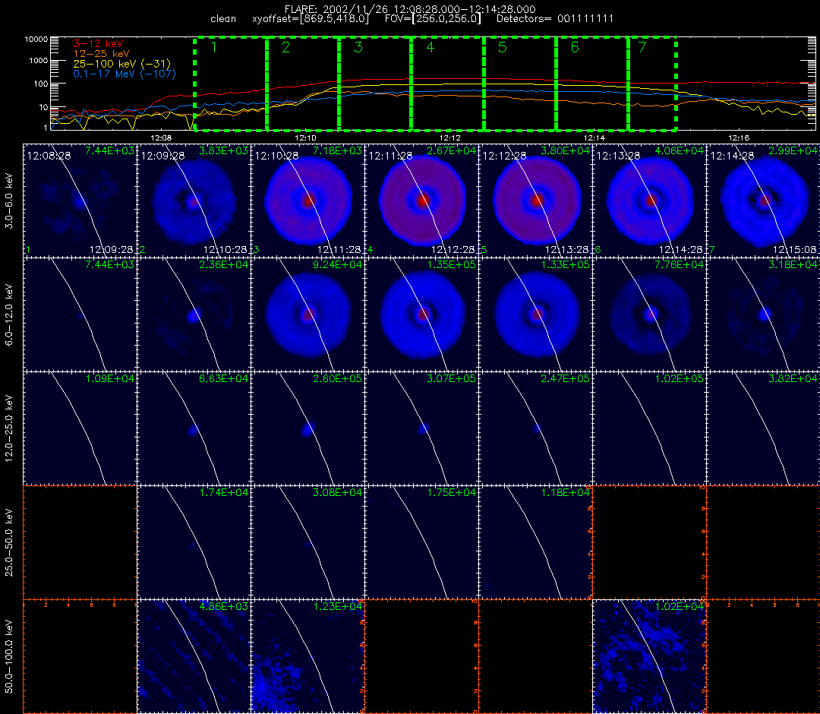
Task: Click the '3.0-6.0 keV' row label
Action: 9,201
